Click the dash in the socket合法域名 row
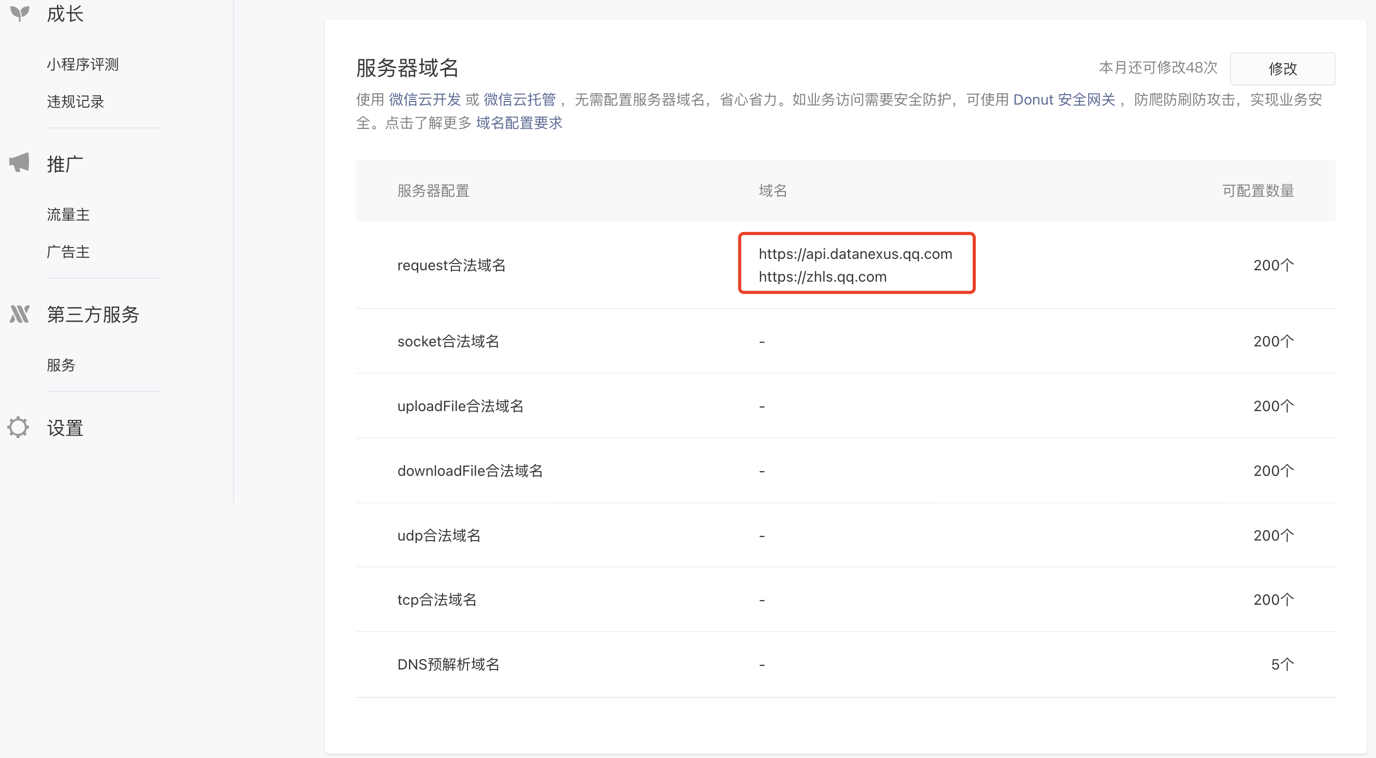 tap(762, 341)
